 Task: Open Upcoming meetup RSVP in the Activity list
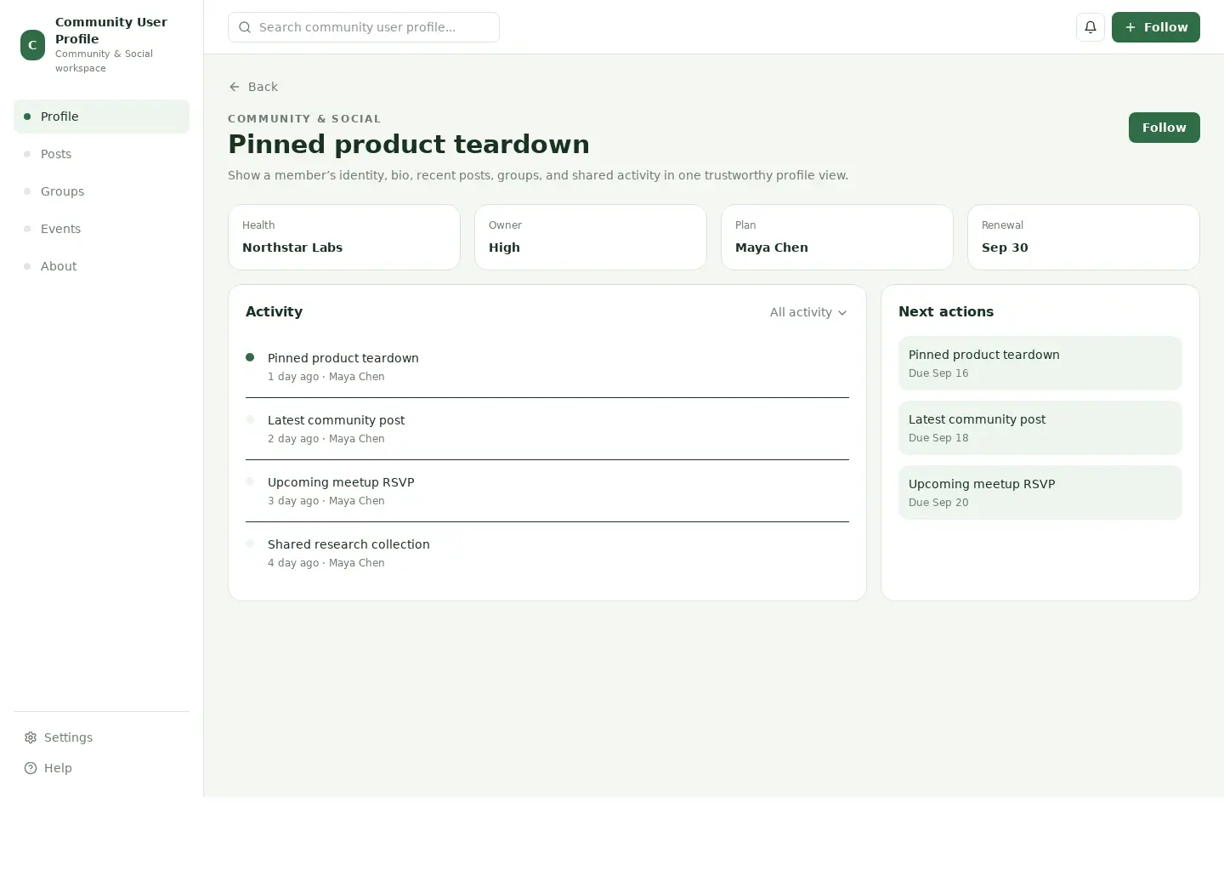[547, 491]
